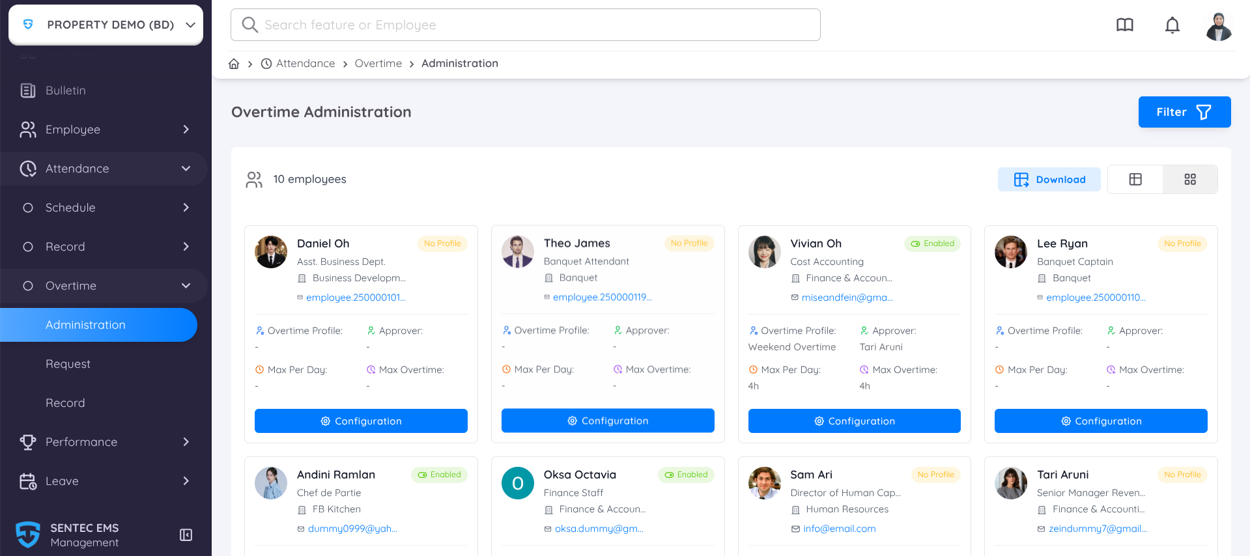Switch to table view layout
This screenshot has width=1250, height=556.
[1135, 180]
